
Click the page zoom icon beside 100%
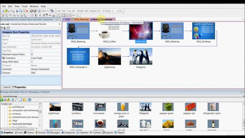click(x=39, y=11)
